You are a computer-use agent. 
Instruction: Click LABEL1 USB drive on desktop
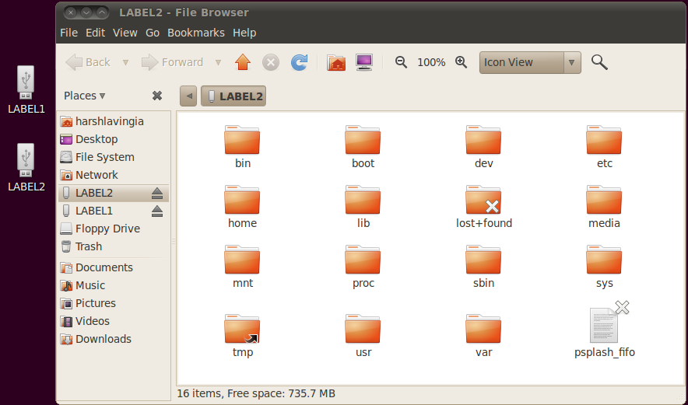[x=26, y=90]
